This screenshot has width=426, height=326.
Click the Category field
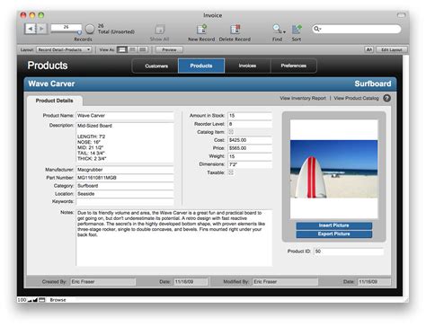(125, 186)
